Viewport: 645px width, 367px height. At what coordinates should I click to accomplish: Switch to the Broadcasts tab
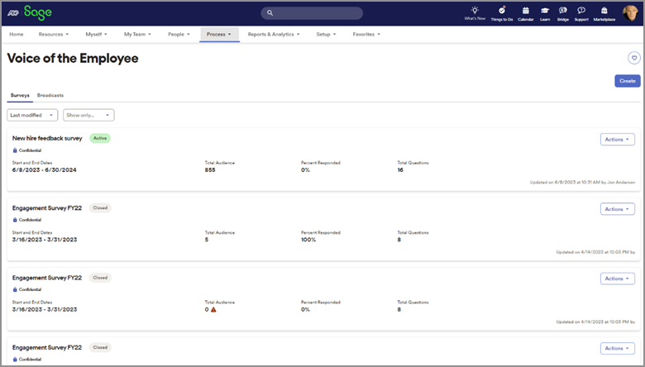pos(50,95)
